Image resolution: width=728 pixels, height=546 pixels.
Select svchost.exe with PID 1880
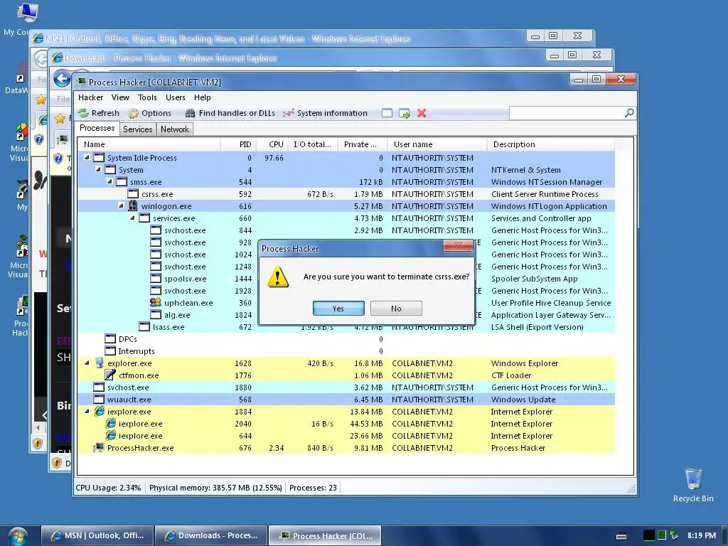(x=346, y=387)
